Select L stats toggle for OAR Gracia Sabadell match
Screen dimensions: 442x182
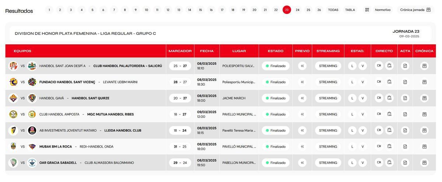pos(352,163)
